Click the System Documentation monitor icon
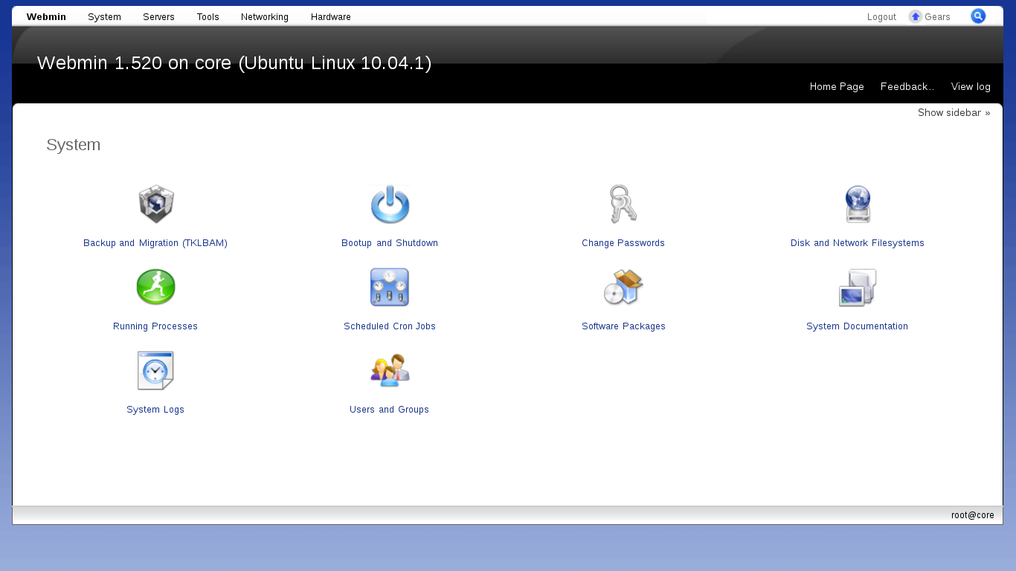1016x571 pixels. [858, 288]
